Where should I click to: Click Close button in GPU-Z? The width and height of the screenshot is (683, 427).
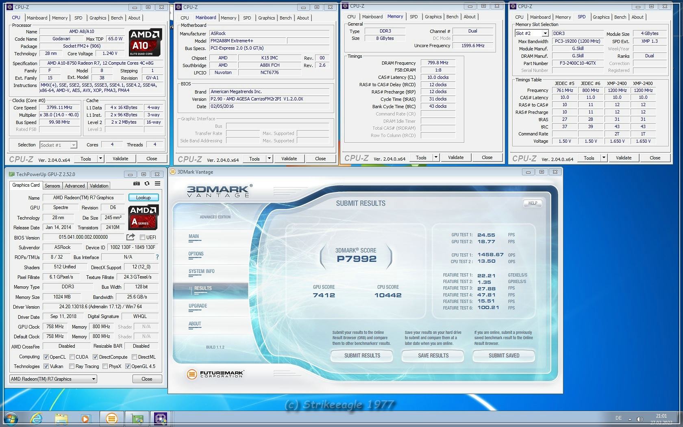pos(147,379)
